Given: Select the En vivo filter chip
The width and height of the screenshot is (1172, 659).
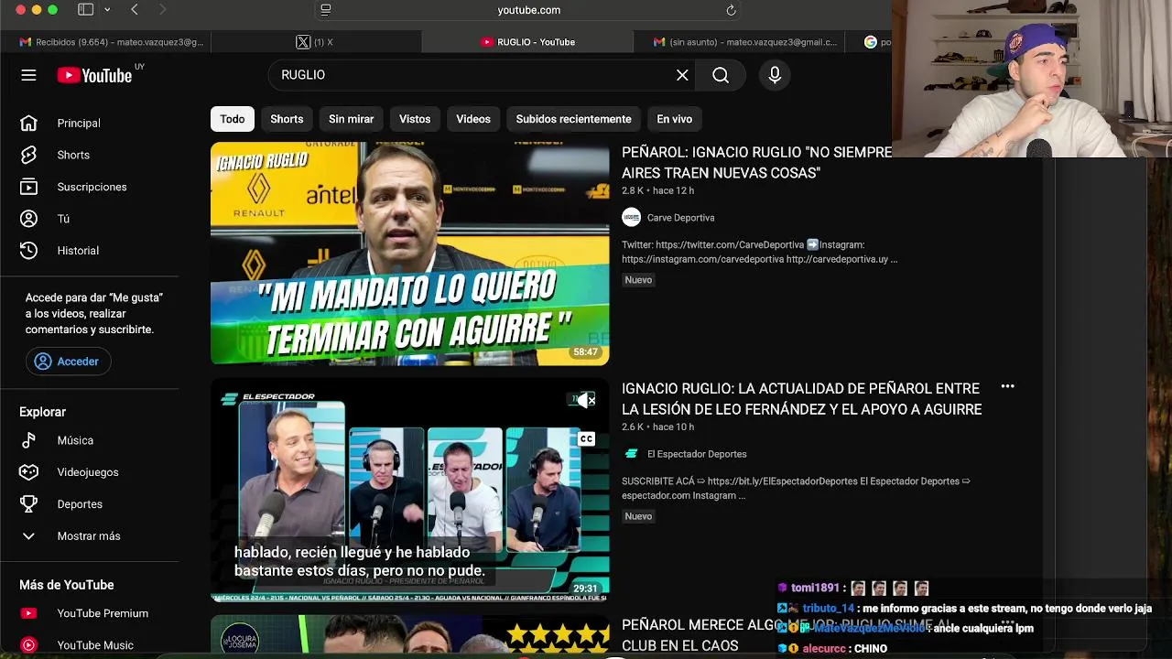Looking at the screenshot, I should pos(675,119).
